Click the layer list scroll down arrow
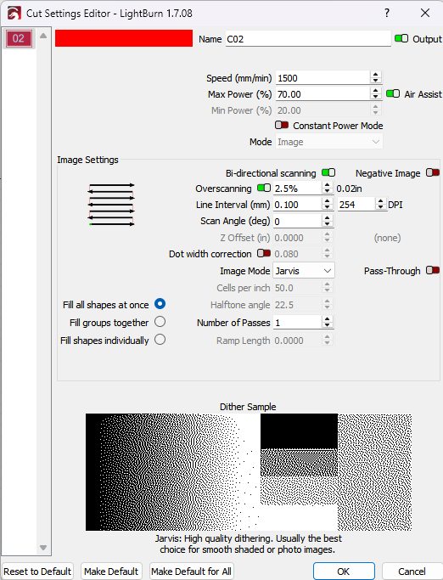Screen dimensions: 443x580 43,548
